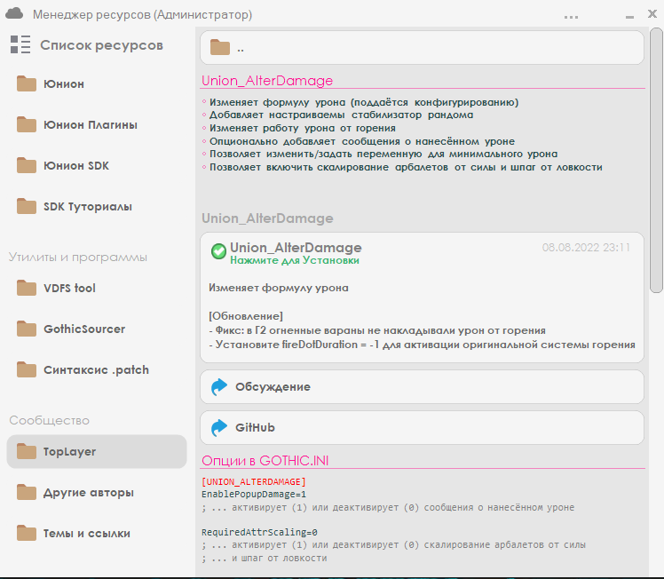Click the Список ресурсов header text
The width and height of the screenshot is (664, 579).
point(101,45)
